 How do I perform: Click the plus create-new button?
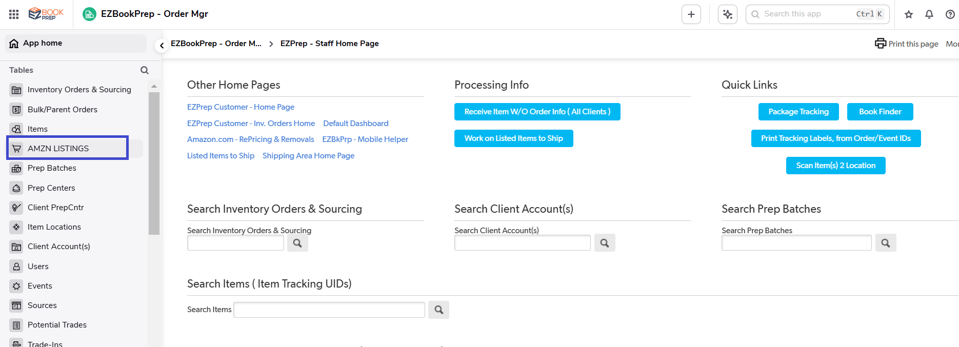click(x=691, y=14)
